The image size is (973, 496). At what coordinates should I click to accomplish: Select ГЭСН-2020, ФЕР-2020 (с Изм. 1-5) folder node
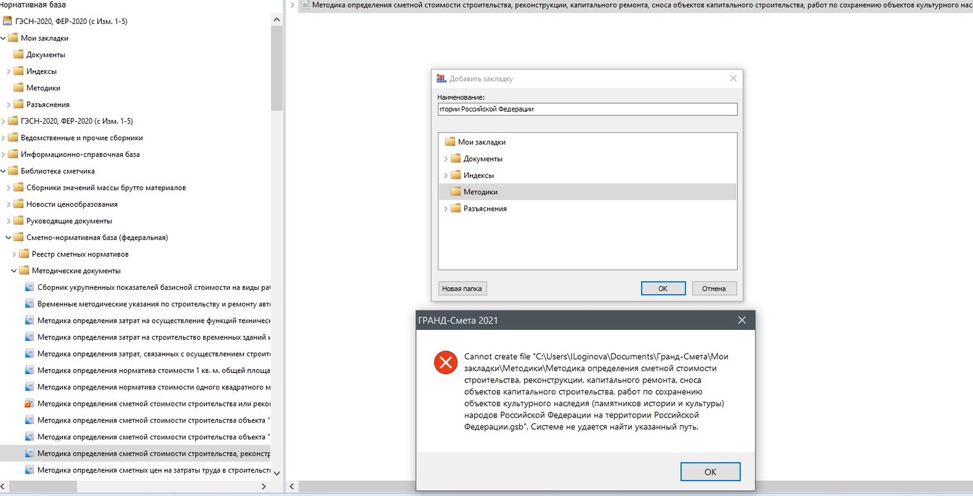77,121
